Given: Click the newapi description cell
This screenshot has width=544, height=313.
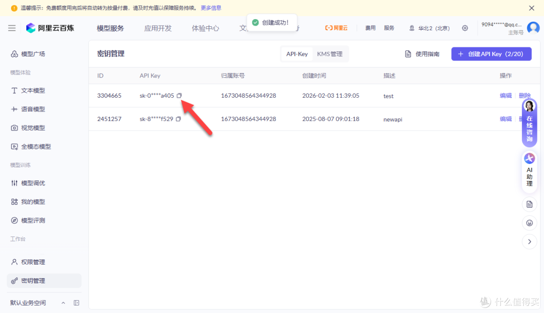Looking at the screenshot, I should (393, 119).
